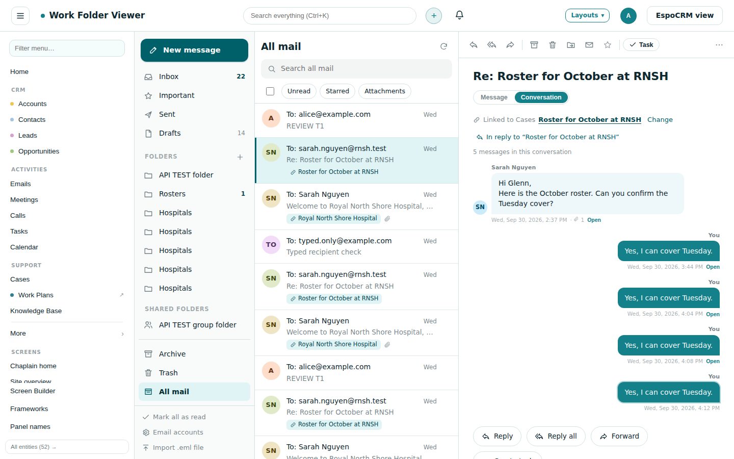Archive the open message via toolbar icon
The height and width of the screenshot is (459, 734).
534,45
